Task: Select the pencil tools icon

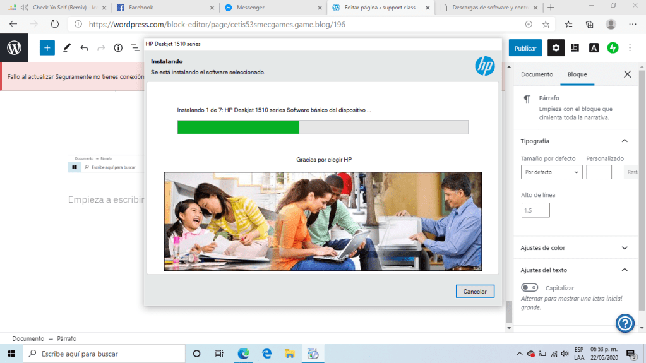Action: pos(67,48)
